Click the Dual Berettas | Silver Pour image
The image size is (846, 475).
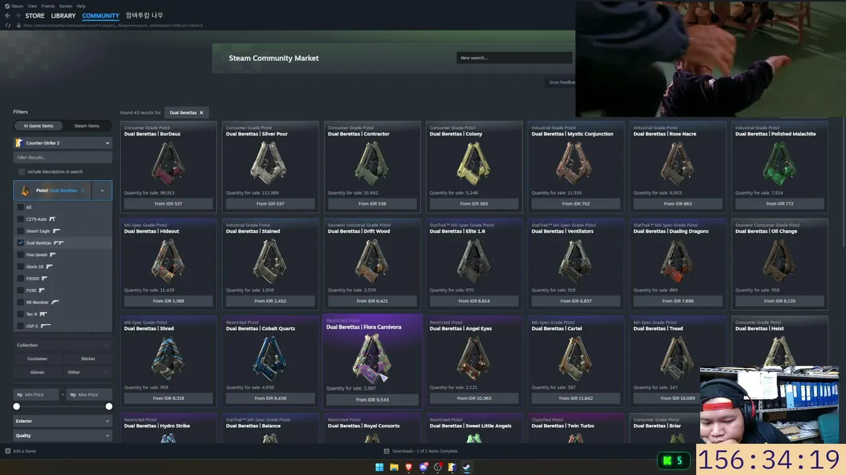[x=270, y=163]
